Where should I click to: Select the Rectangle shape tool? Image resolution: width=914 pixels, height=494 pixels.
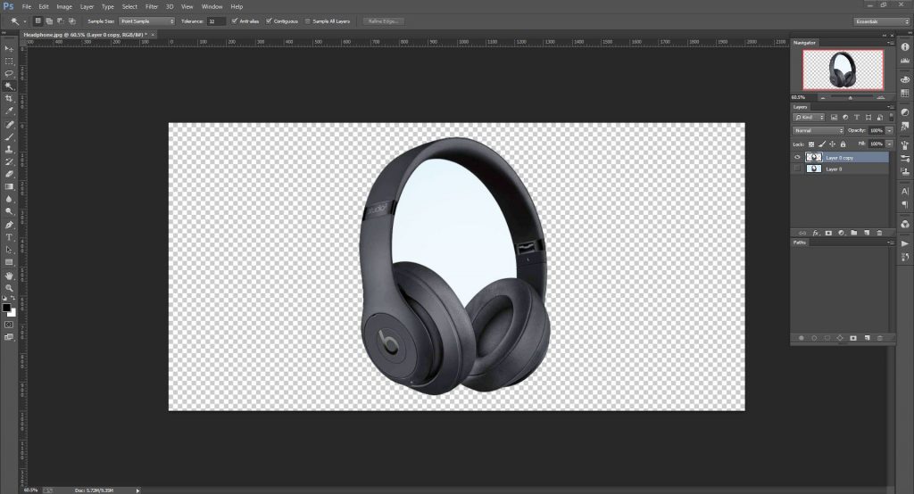pyautogui.click(x=9, y=261)
